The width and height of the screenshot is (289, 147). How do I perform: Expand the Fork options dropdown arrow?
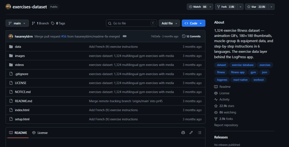click(x=240, y=7)
